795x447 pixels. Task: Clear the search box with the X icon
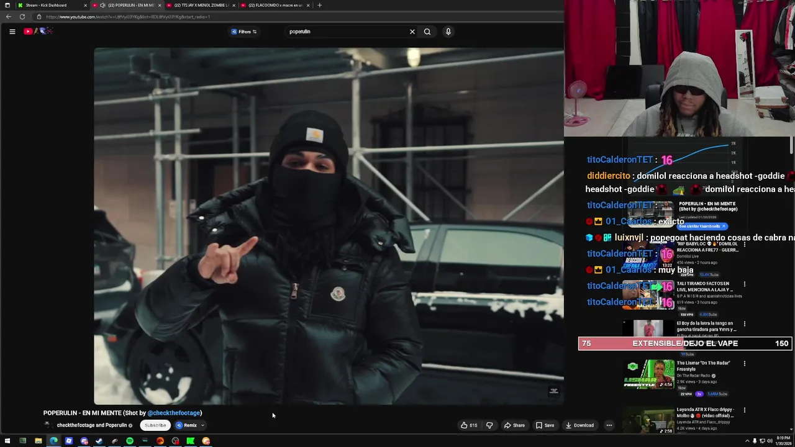412,32
